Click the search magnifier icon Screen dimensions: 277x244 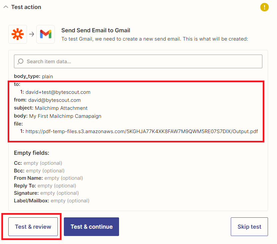pyautogui.click(x=21, y=61)
